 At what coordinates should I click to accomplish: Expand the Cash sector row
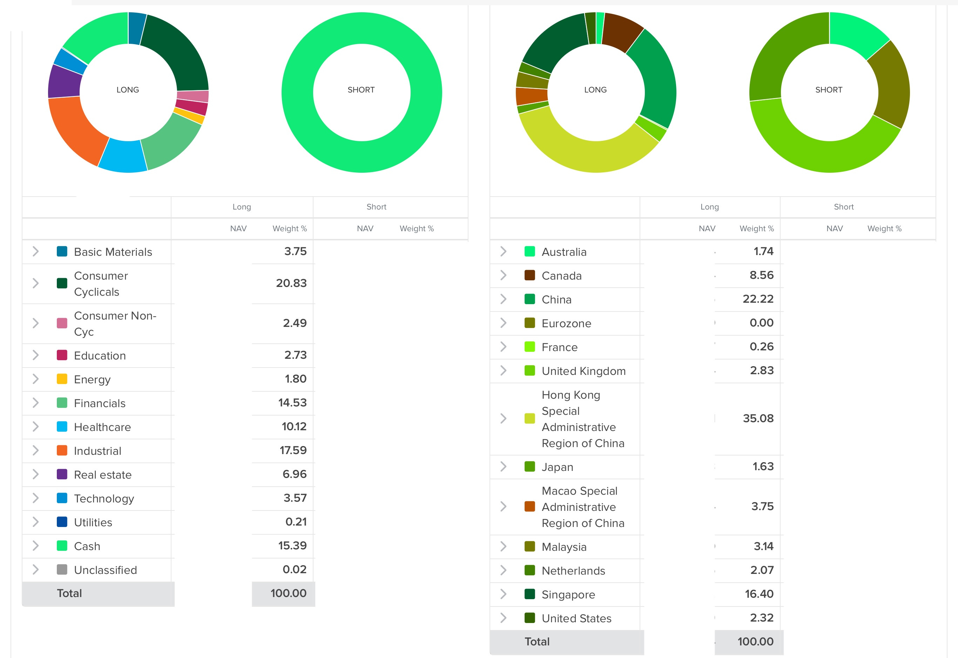(35, 546)
